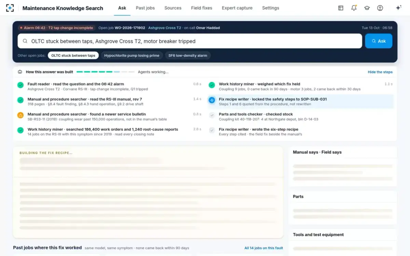Click Past jobs where this fix worked heading
The height and width of the screenshot is (256, 410).
[x=47, y=247]
